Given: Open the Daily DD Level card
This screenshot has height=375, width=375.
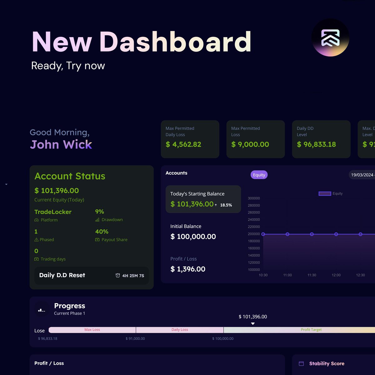Looking at the screenshot, I should (x=321, y=139).
